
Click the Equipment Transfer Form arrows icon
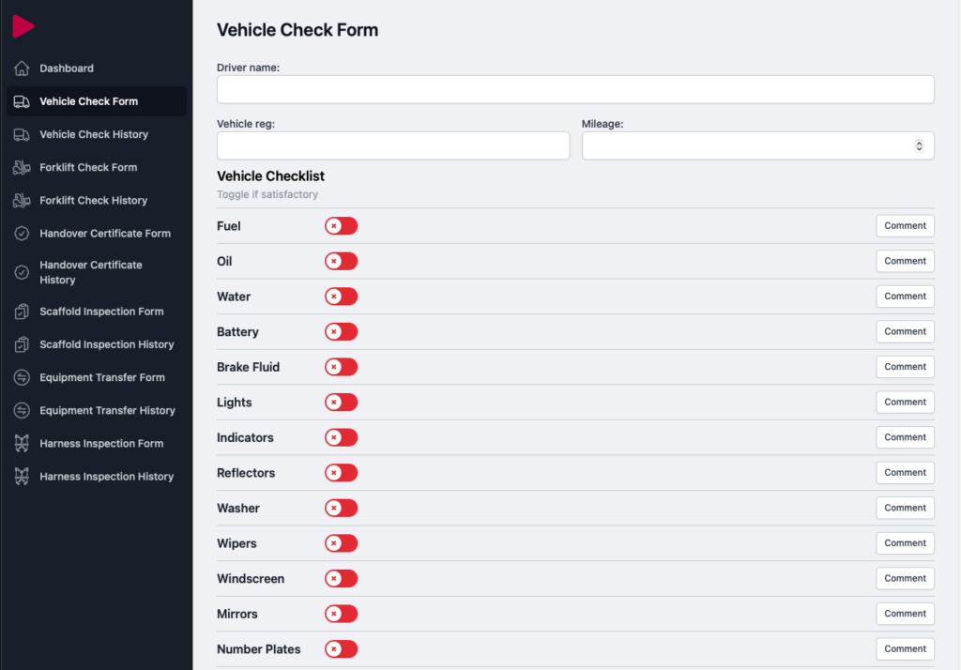pyautogui.click(x=22, y=377)
